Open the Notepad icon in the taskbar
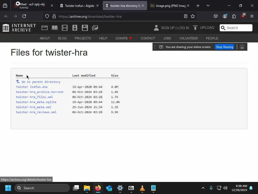 coord(153,188)
